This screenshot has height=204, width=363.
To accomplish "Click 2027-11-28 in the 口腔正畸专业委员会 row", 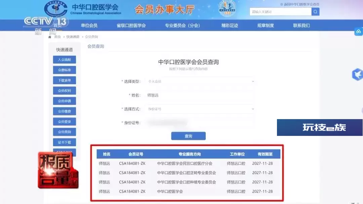I will (263, 173).
